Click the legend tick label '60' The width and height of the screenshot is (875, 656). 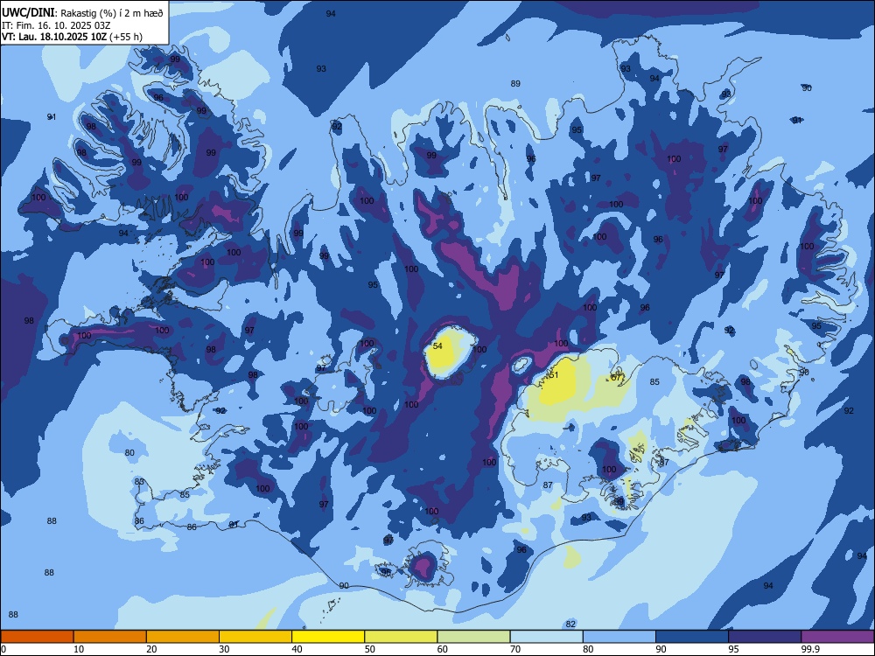tap(443, 649)
